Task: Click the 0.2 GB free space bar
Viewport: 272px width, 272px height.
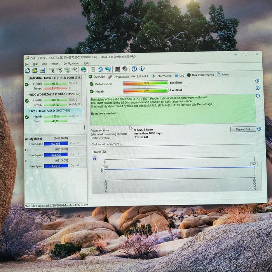Action: click(56, 144)
